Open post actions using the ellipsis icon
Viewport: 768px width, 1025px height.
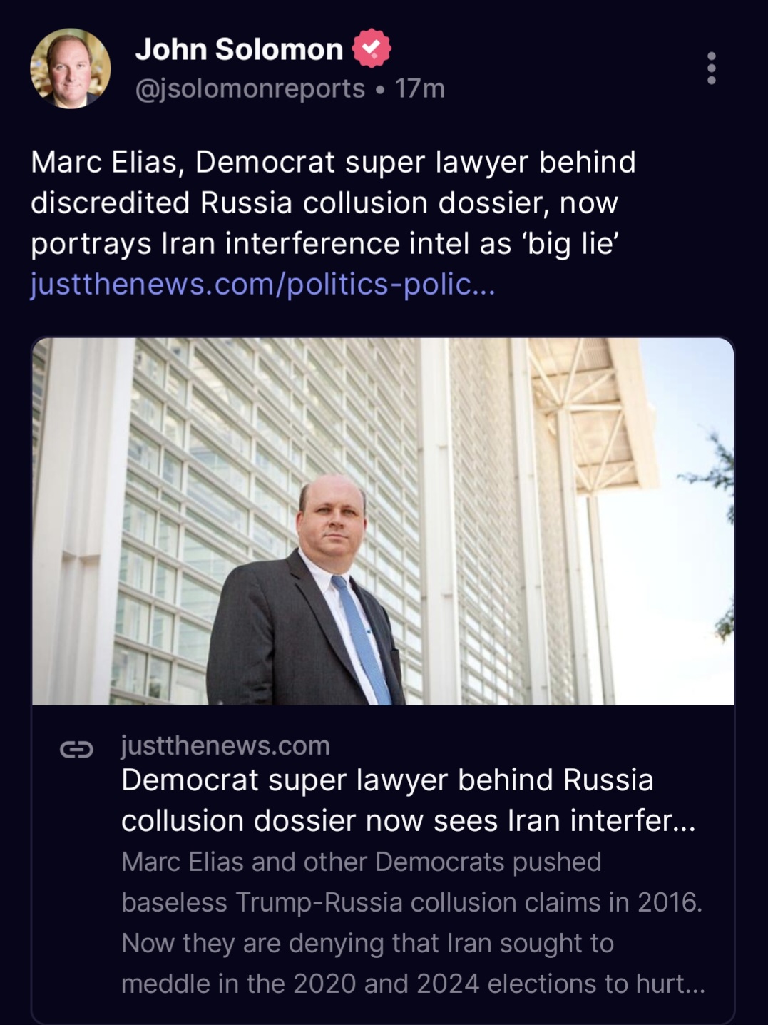(710, 67)
